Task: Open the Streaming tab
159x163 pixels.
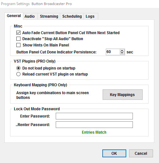Action: [x=49, y=16]
